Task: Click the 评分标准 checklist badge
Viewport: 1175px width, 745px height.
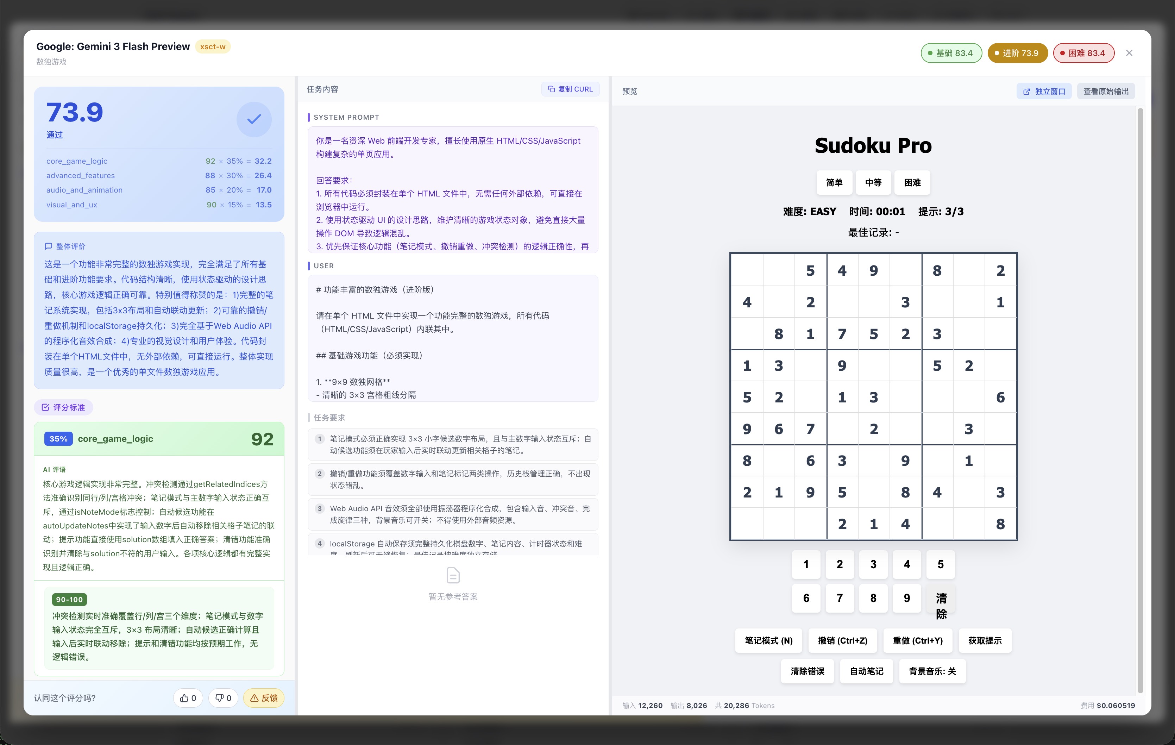Action: 63,407
